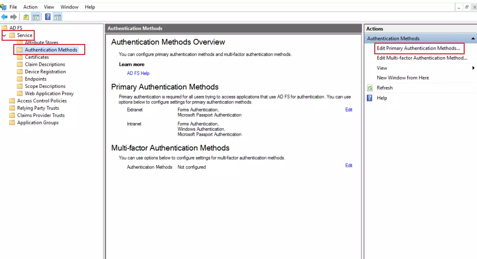Click Edit Multi-factor Authentication Methods action
The image size is (477, 259).
[x=422, y=58]
